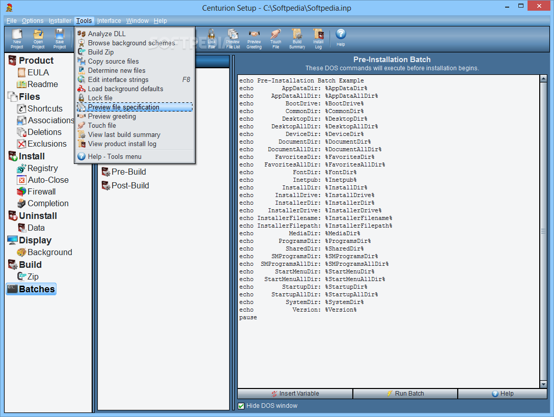Image resolution: width=554 pixels, height=417 pixels.
Task: Select the Post-Build batch item
Action: tap(125, 185)
